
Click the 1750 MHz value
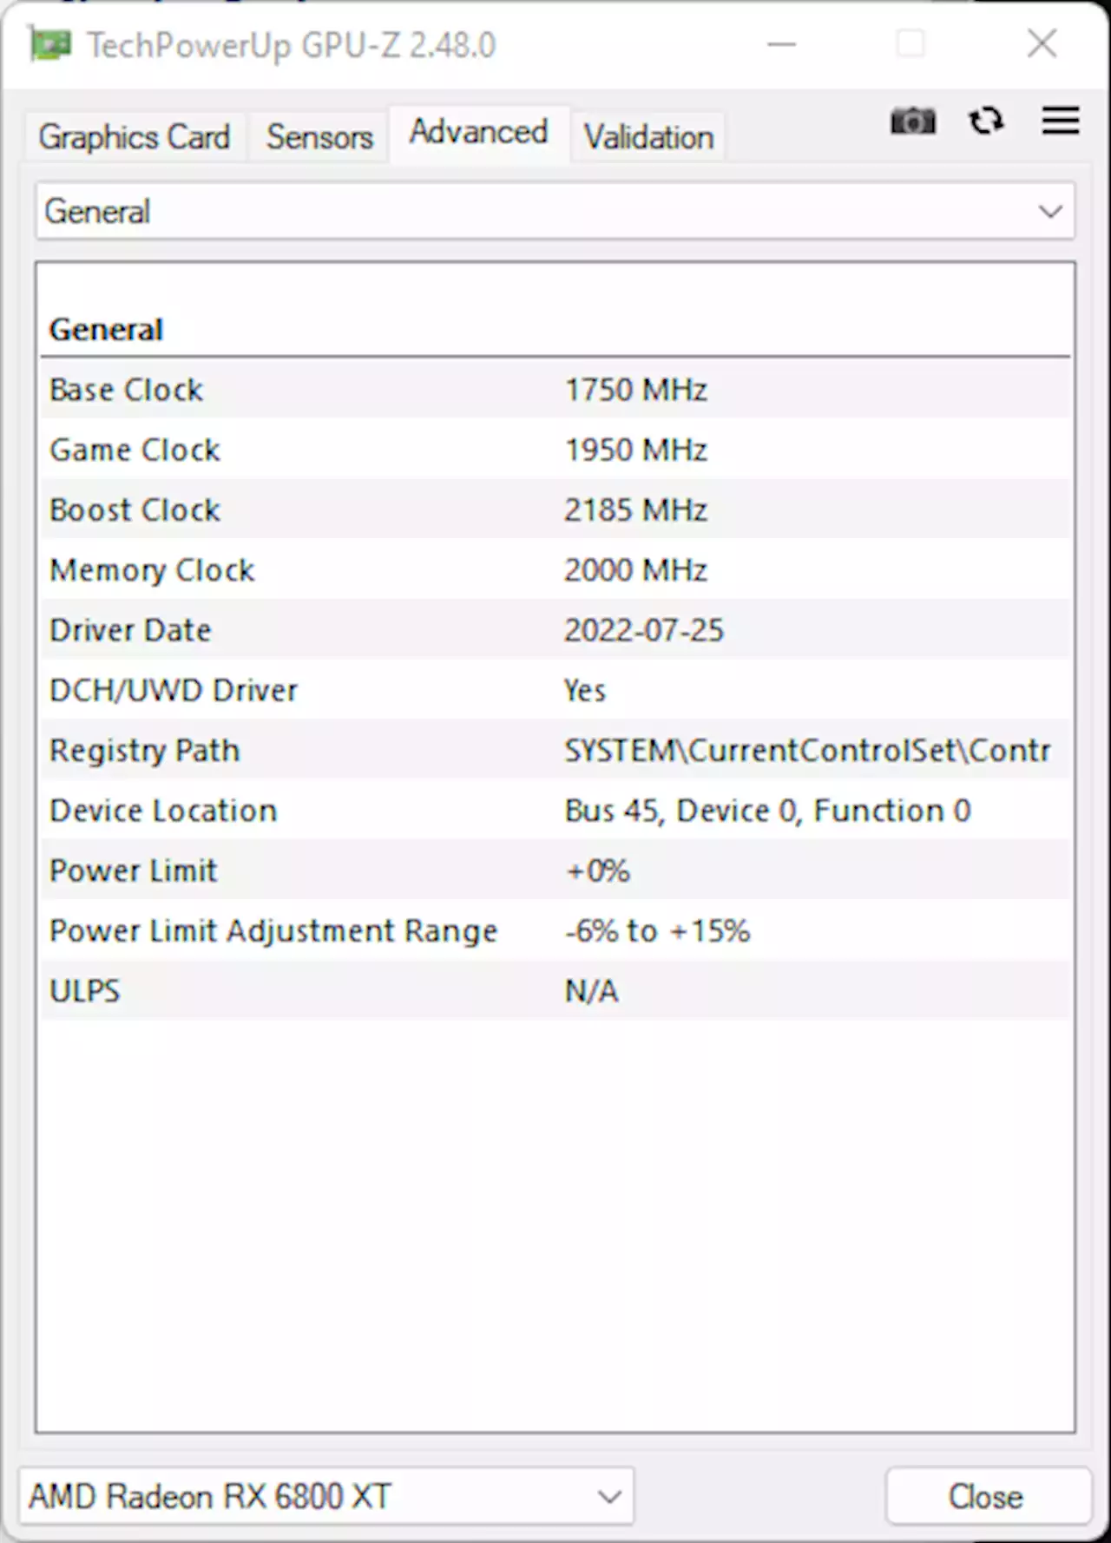pos(635,390)
